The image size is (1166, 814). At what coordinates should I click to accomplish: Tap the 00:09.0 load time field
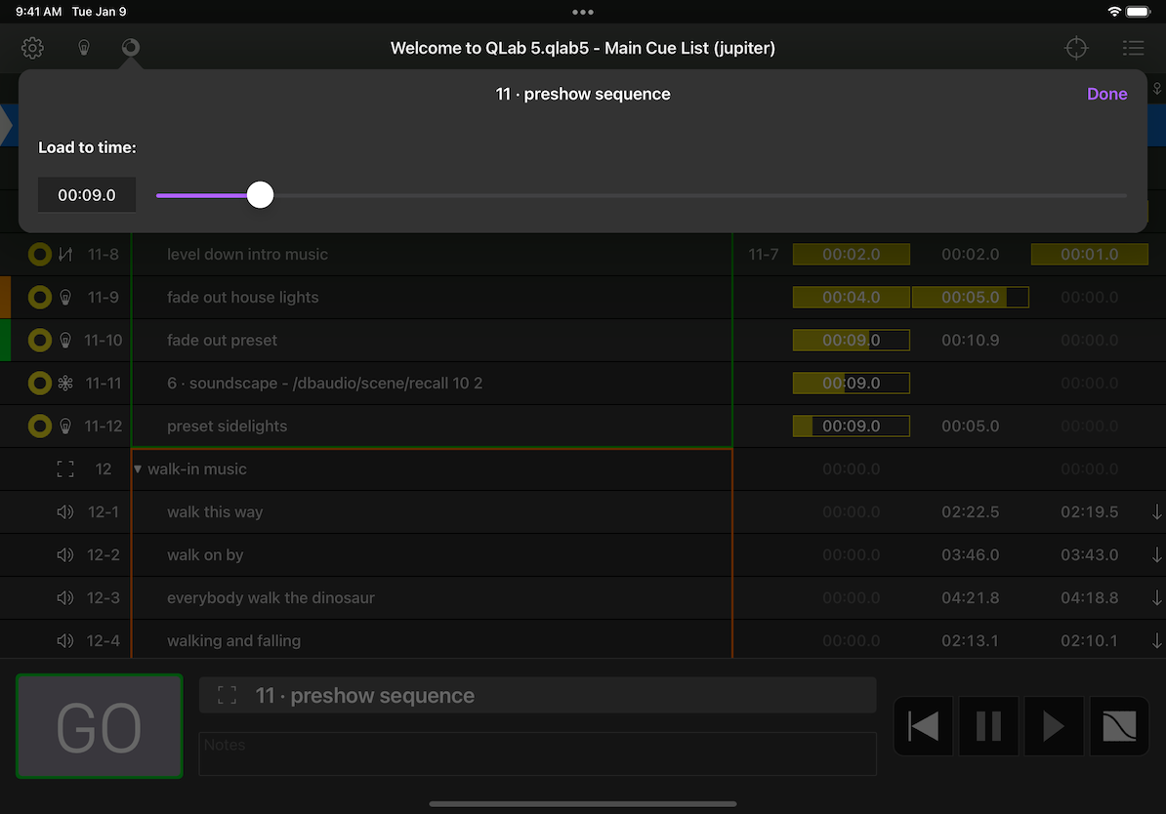click(87, 195)
